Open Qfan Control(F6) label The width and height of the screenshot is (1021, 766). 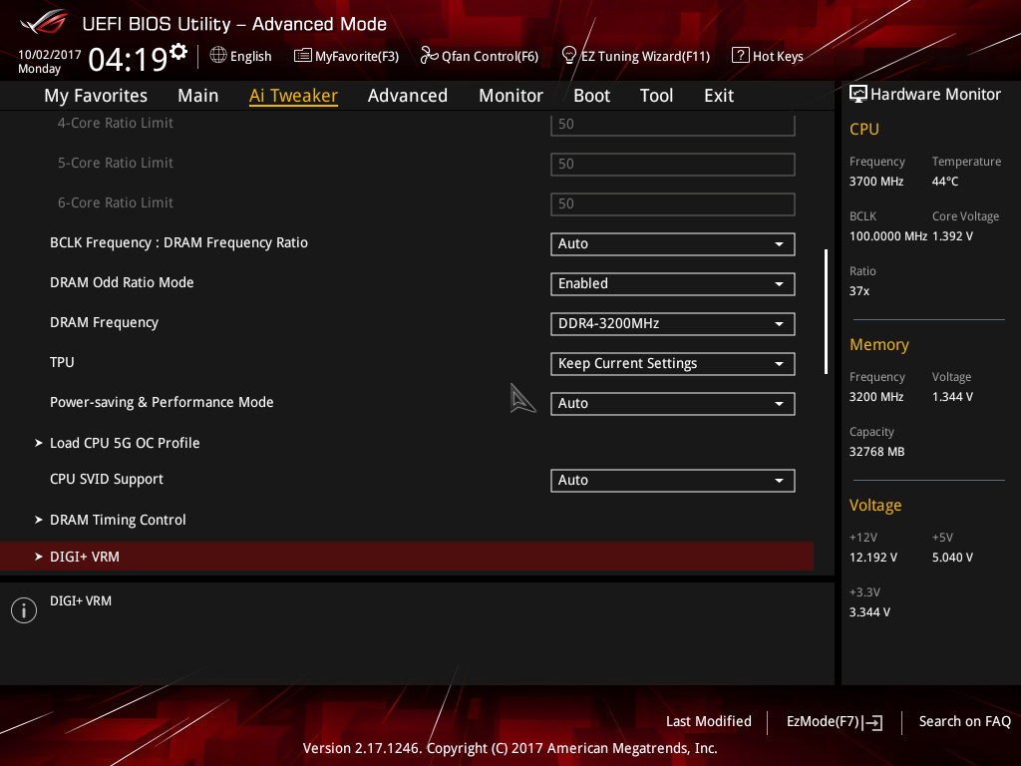(x=490, y=56)
